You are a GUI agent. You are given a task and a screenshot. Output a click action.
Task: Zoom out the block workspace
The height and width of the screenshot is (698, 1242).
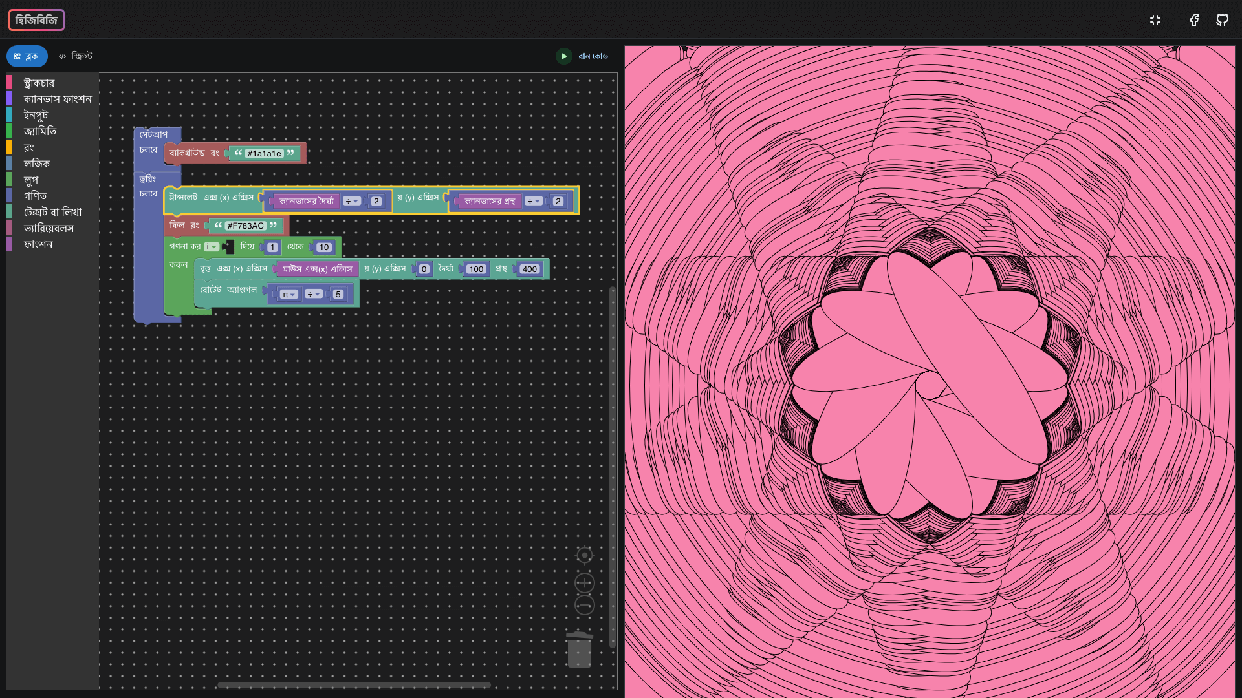coord(584,606)
